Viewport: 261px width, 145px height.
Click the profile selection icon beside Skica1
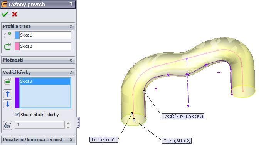click(7, 35)
